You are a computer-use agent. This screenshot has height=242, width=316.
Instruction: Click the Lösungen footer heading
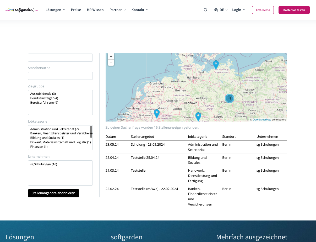(x=20, y=237)
